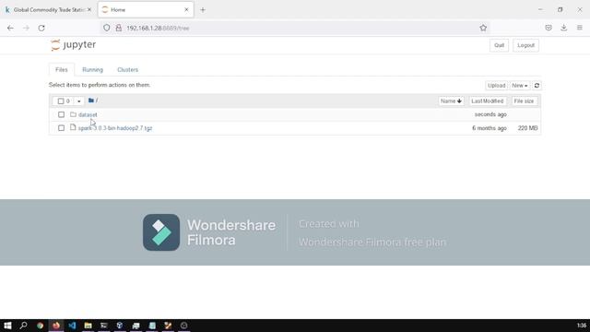
Task: Switch to Global Commodity Trade Statistics tab
Action: click(49, 10)
